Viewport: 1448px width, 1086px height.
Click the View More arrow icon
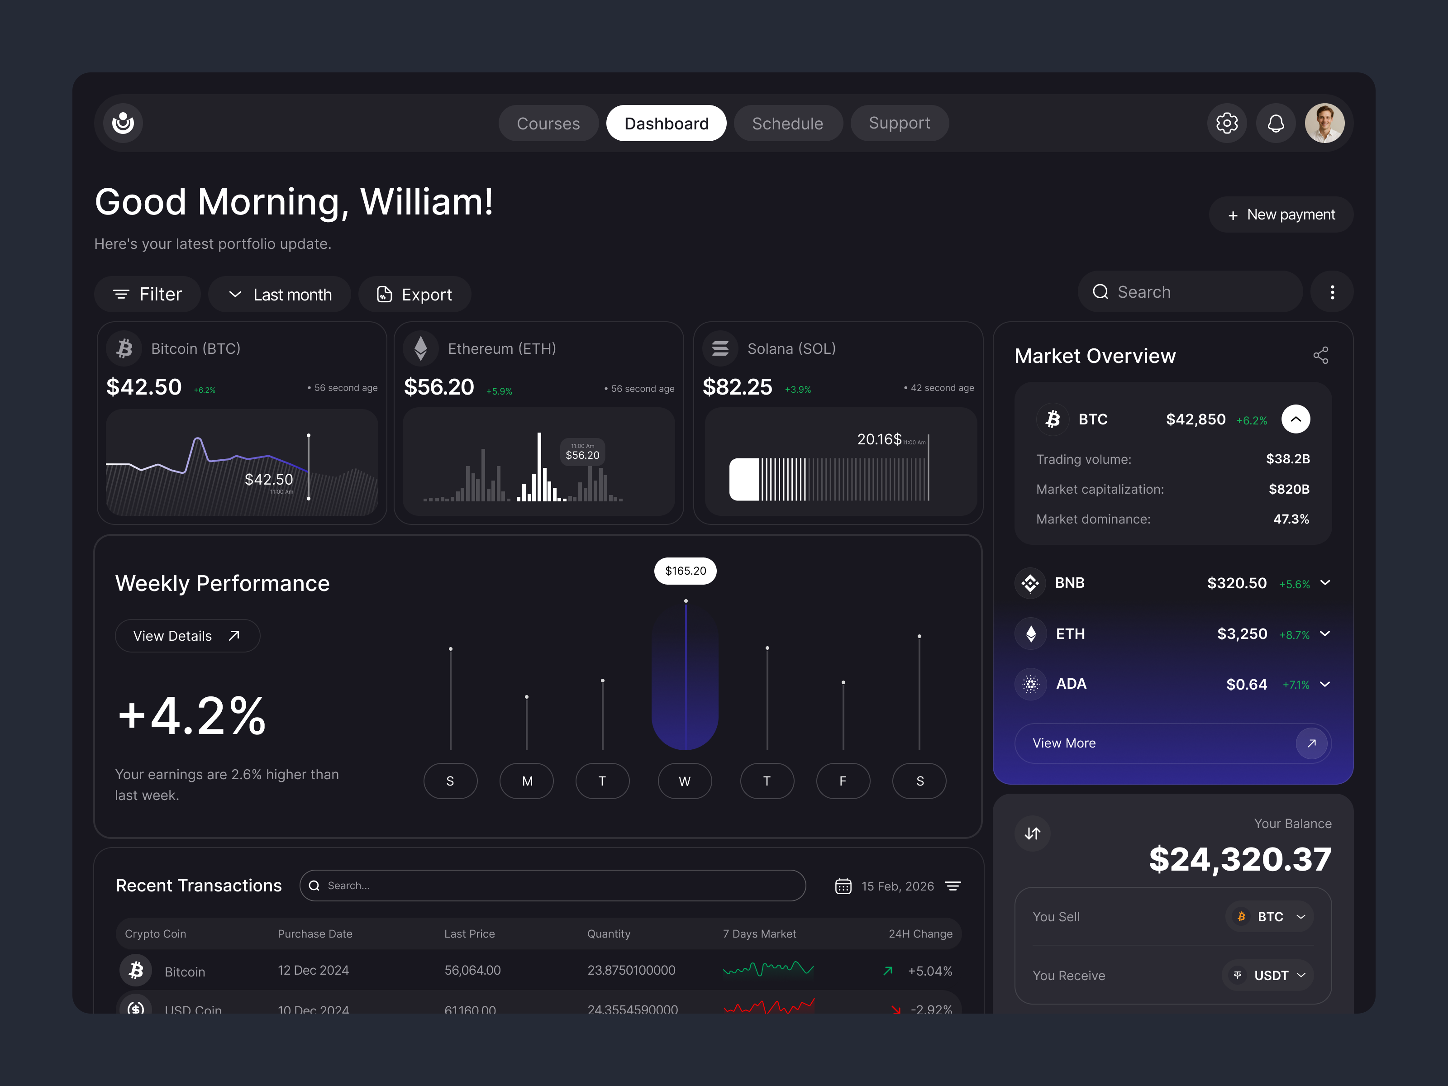pos(1311,743)
